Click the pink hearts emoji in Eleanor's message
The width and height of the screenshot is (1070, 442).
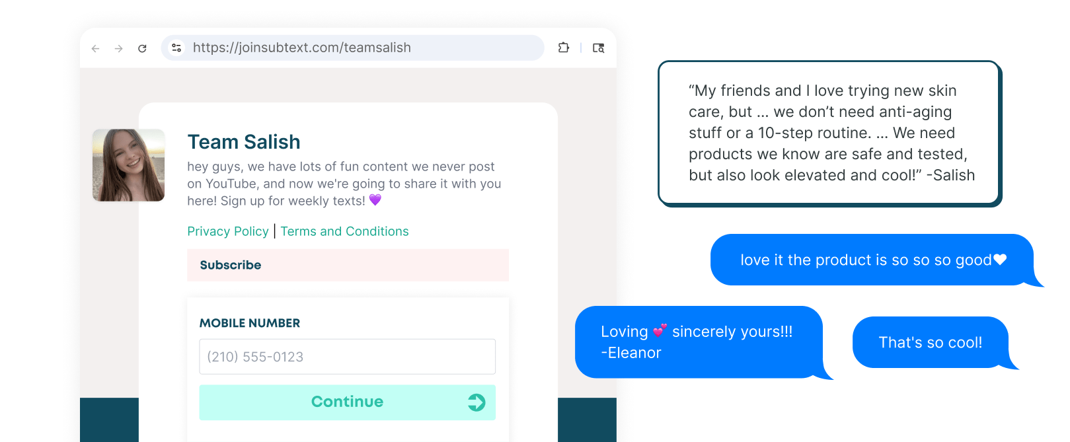tap(660, 330)
